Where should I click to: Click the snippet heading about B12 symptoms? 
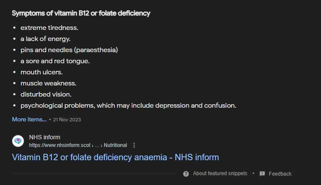pyautogui.click(x=81, y=13)
